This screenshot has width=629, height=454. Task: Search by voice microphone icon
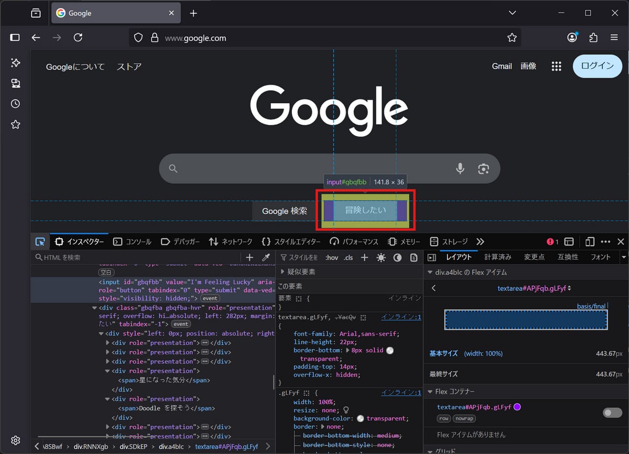click(460, 169)
